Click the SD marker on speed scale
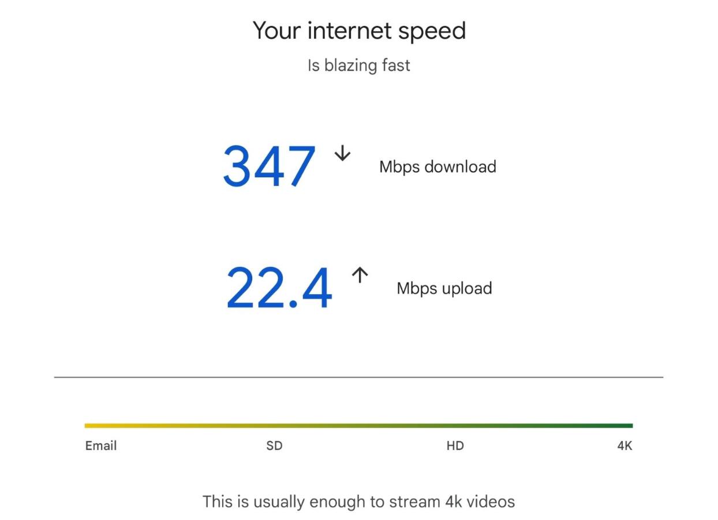Screen dimensions: 718x520 [275, 446]
